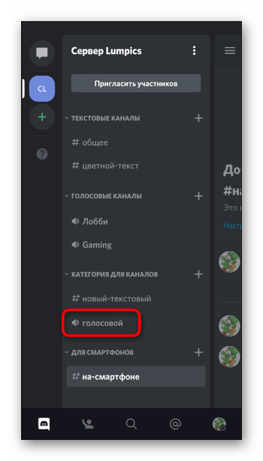Add channel to ДЛЯ СМАРТФОНОВ category
The image size is (263, 461).
pos(198,352)
